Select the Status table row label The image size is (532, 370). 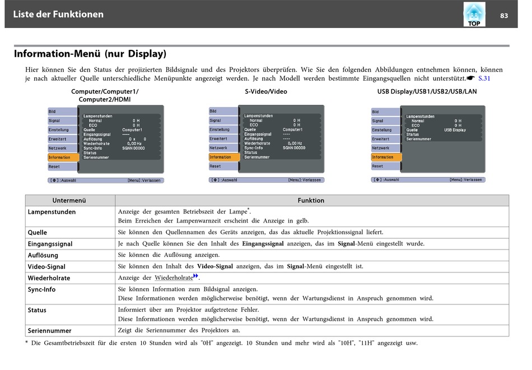37,310
